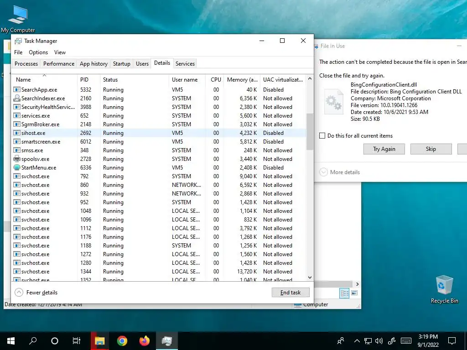Click the network icon in system tray

[368, 341]
